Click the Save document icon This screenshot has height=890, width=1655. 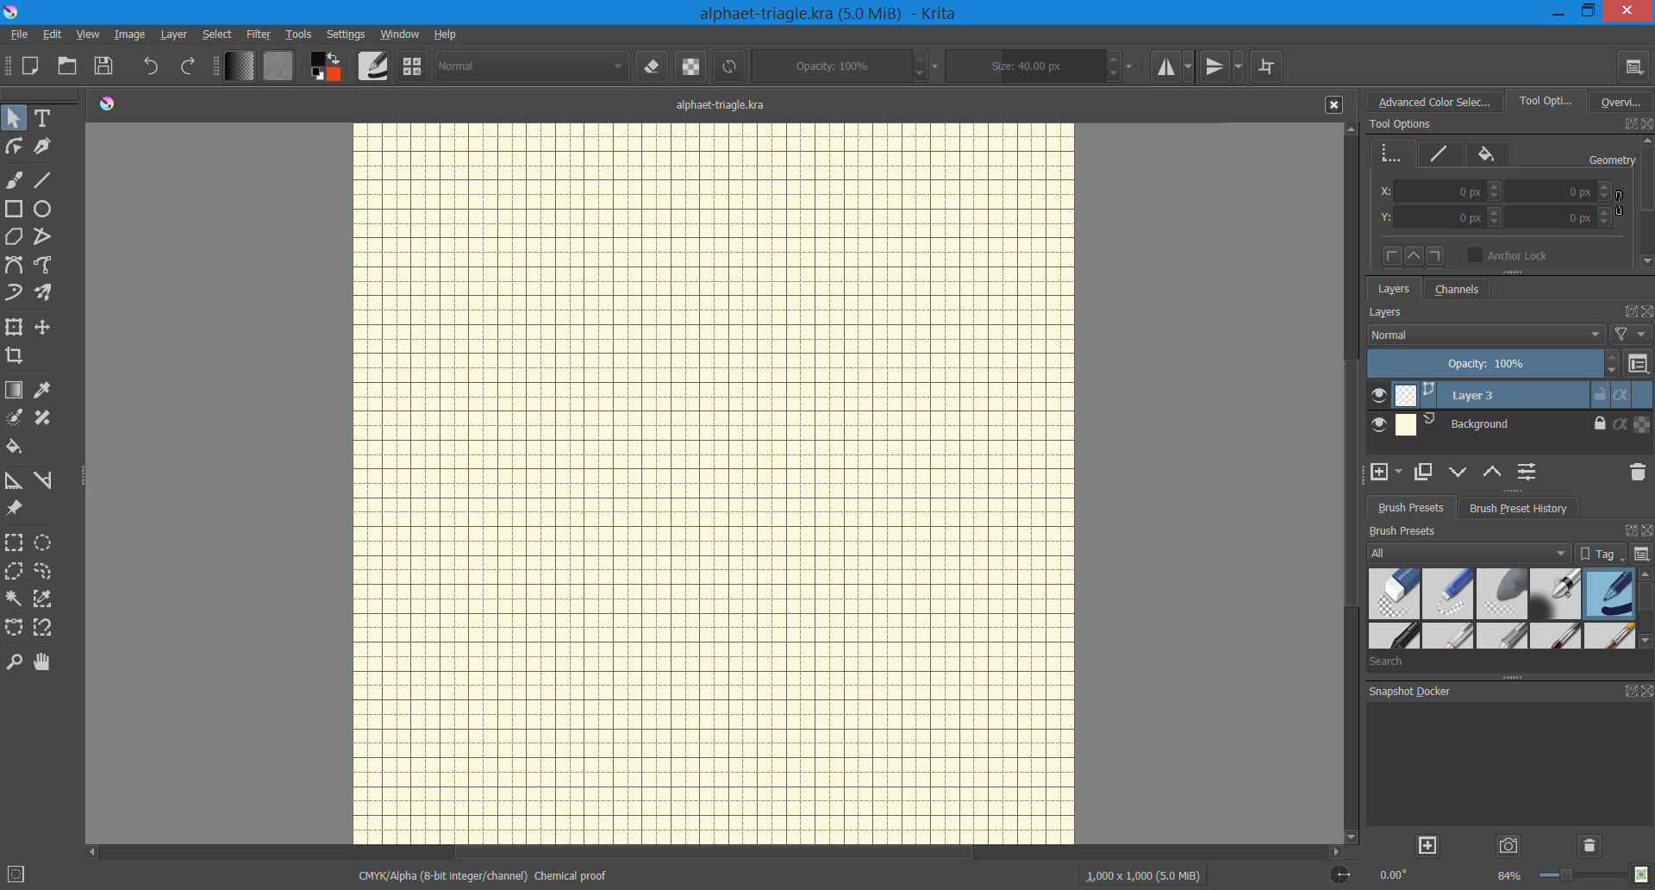103,66
